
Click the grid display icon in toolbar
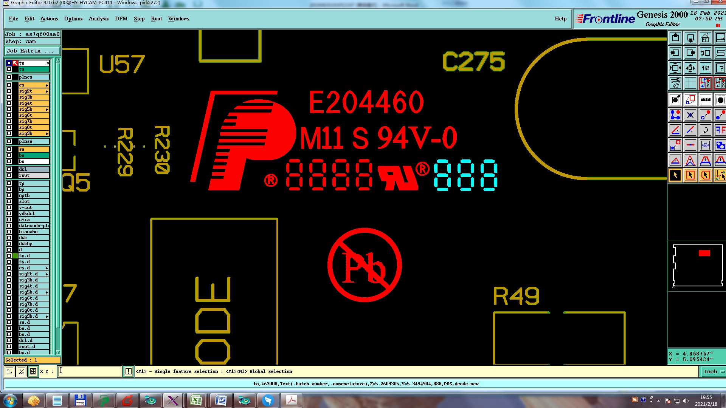690,83
